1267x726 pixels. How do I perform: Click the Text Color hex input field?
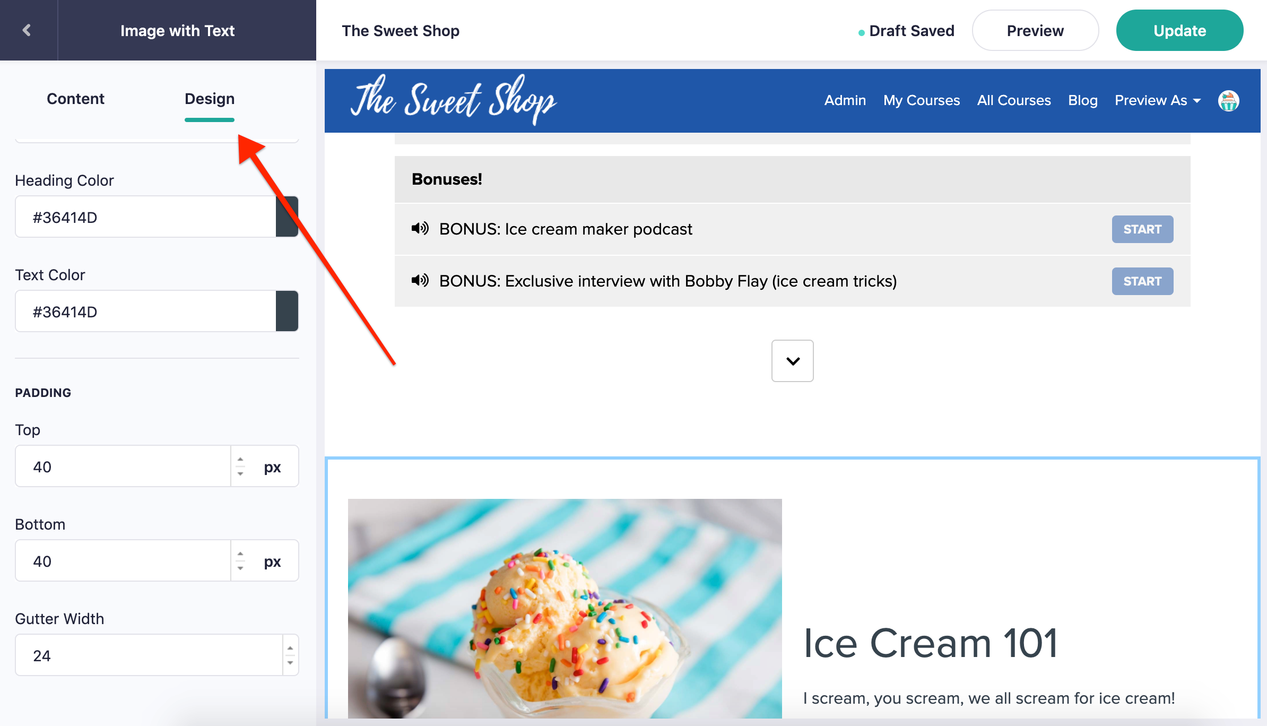coord(146,312)
